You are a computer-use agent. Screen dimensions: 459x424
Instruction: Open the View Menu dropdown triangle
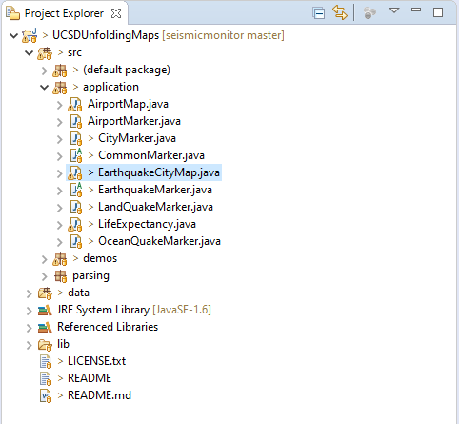pos(394,10)
